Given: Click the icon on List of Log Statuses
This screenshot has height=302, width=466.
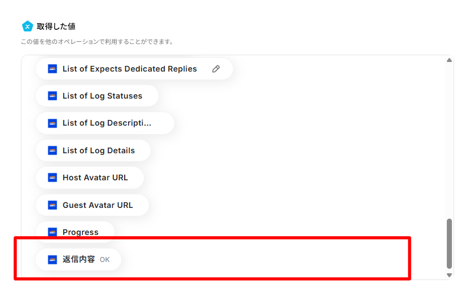Looking at the screenshot, I should 52,96.
